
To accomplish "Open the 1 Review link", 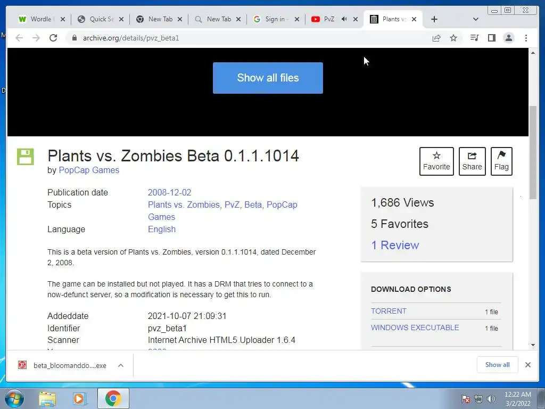I will tap(395, 245).
